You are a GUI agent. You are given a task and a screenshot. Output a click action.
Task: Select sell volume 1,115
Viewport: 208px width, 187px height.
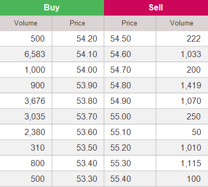pyautogui.click(x=191, y=163)
